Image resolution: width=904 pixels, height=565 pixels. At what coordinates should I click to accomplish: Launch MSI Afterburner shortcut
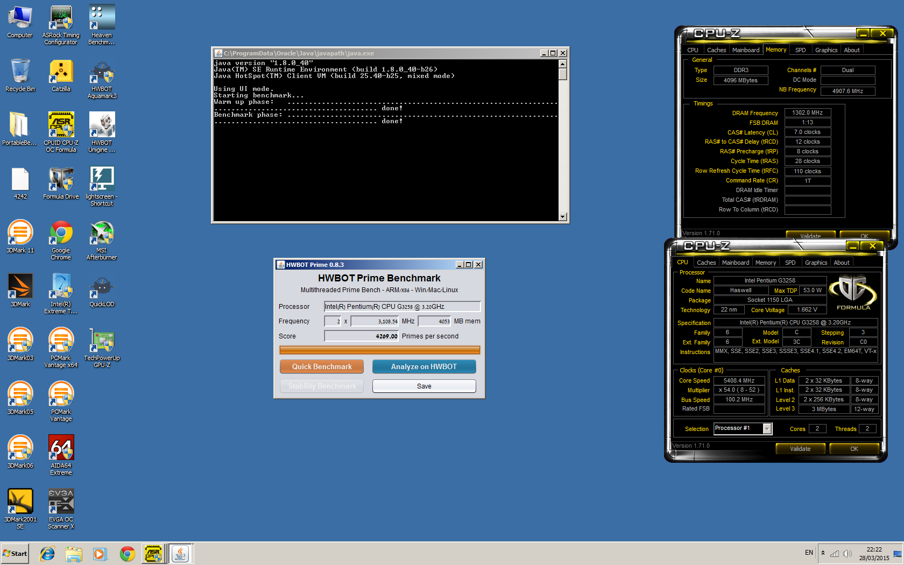[102, 240]
